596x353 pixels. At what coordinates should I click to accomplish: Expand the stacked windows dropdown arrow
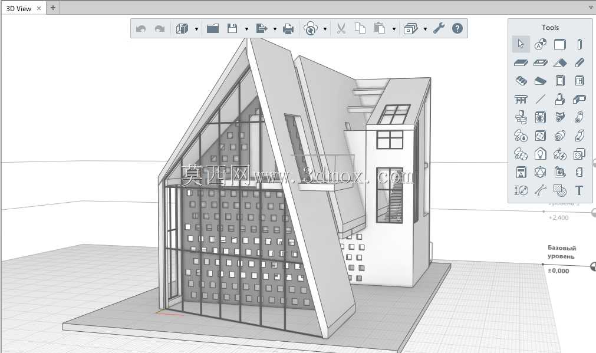click(425, 29)
